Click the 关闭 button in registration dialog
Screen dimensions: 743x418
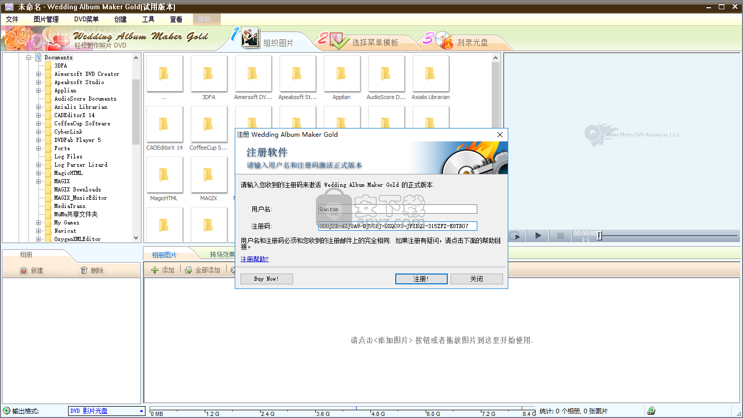click(x=476, y=279)
